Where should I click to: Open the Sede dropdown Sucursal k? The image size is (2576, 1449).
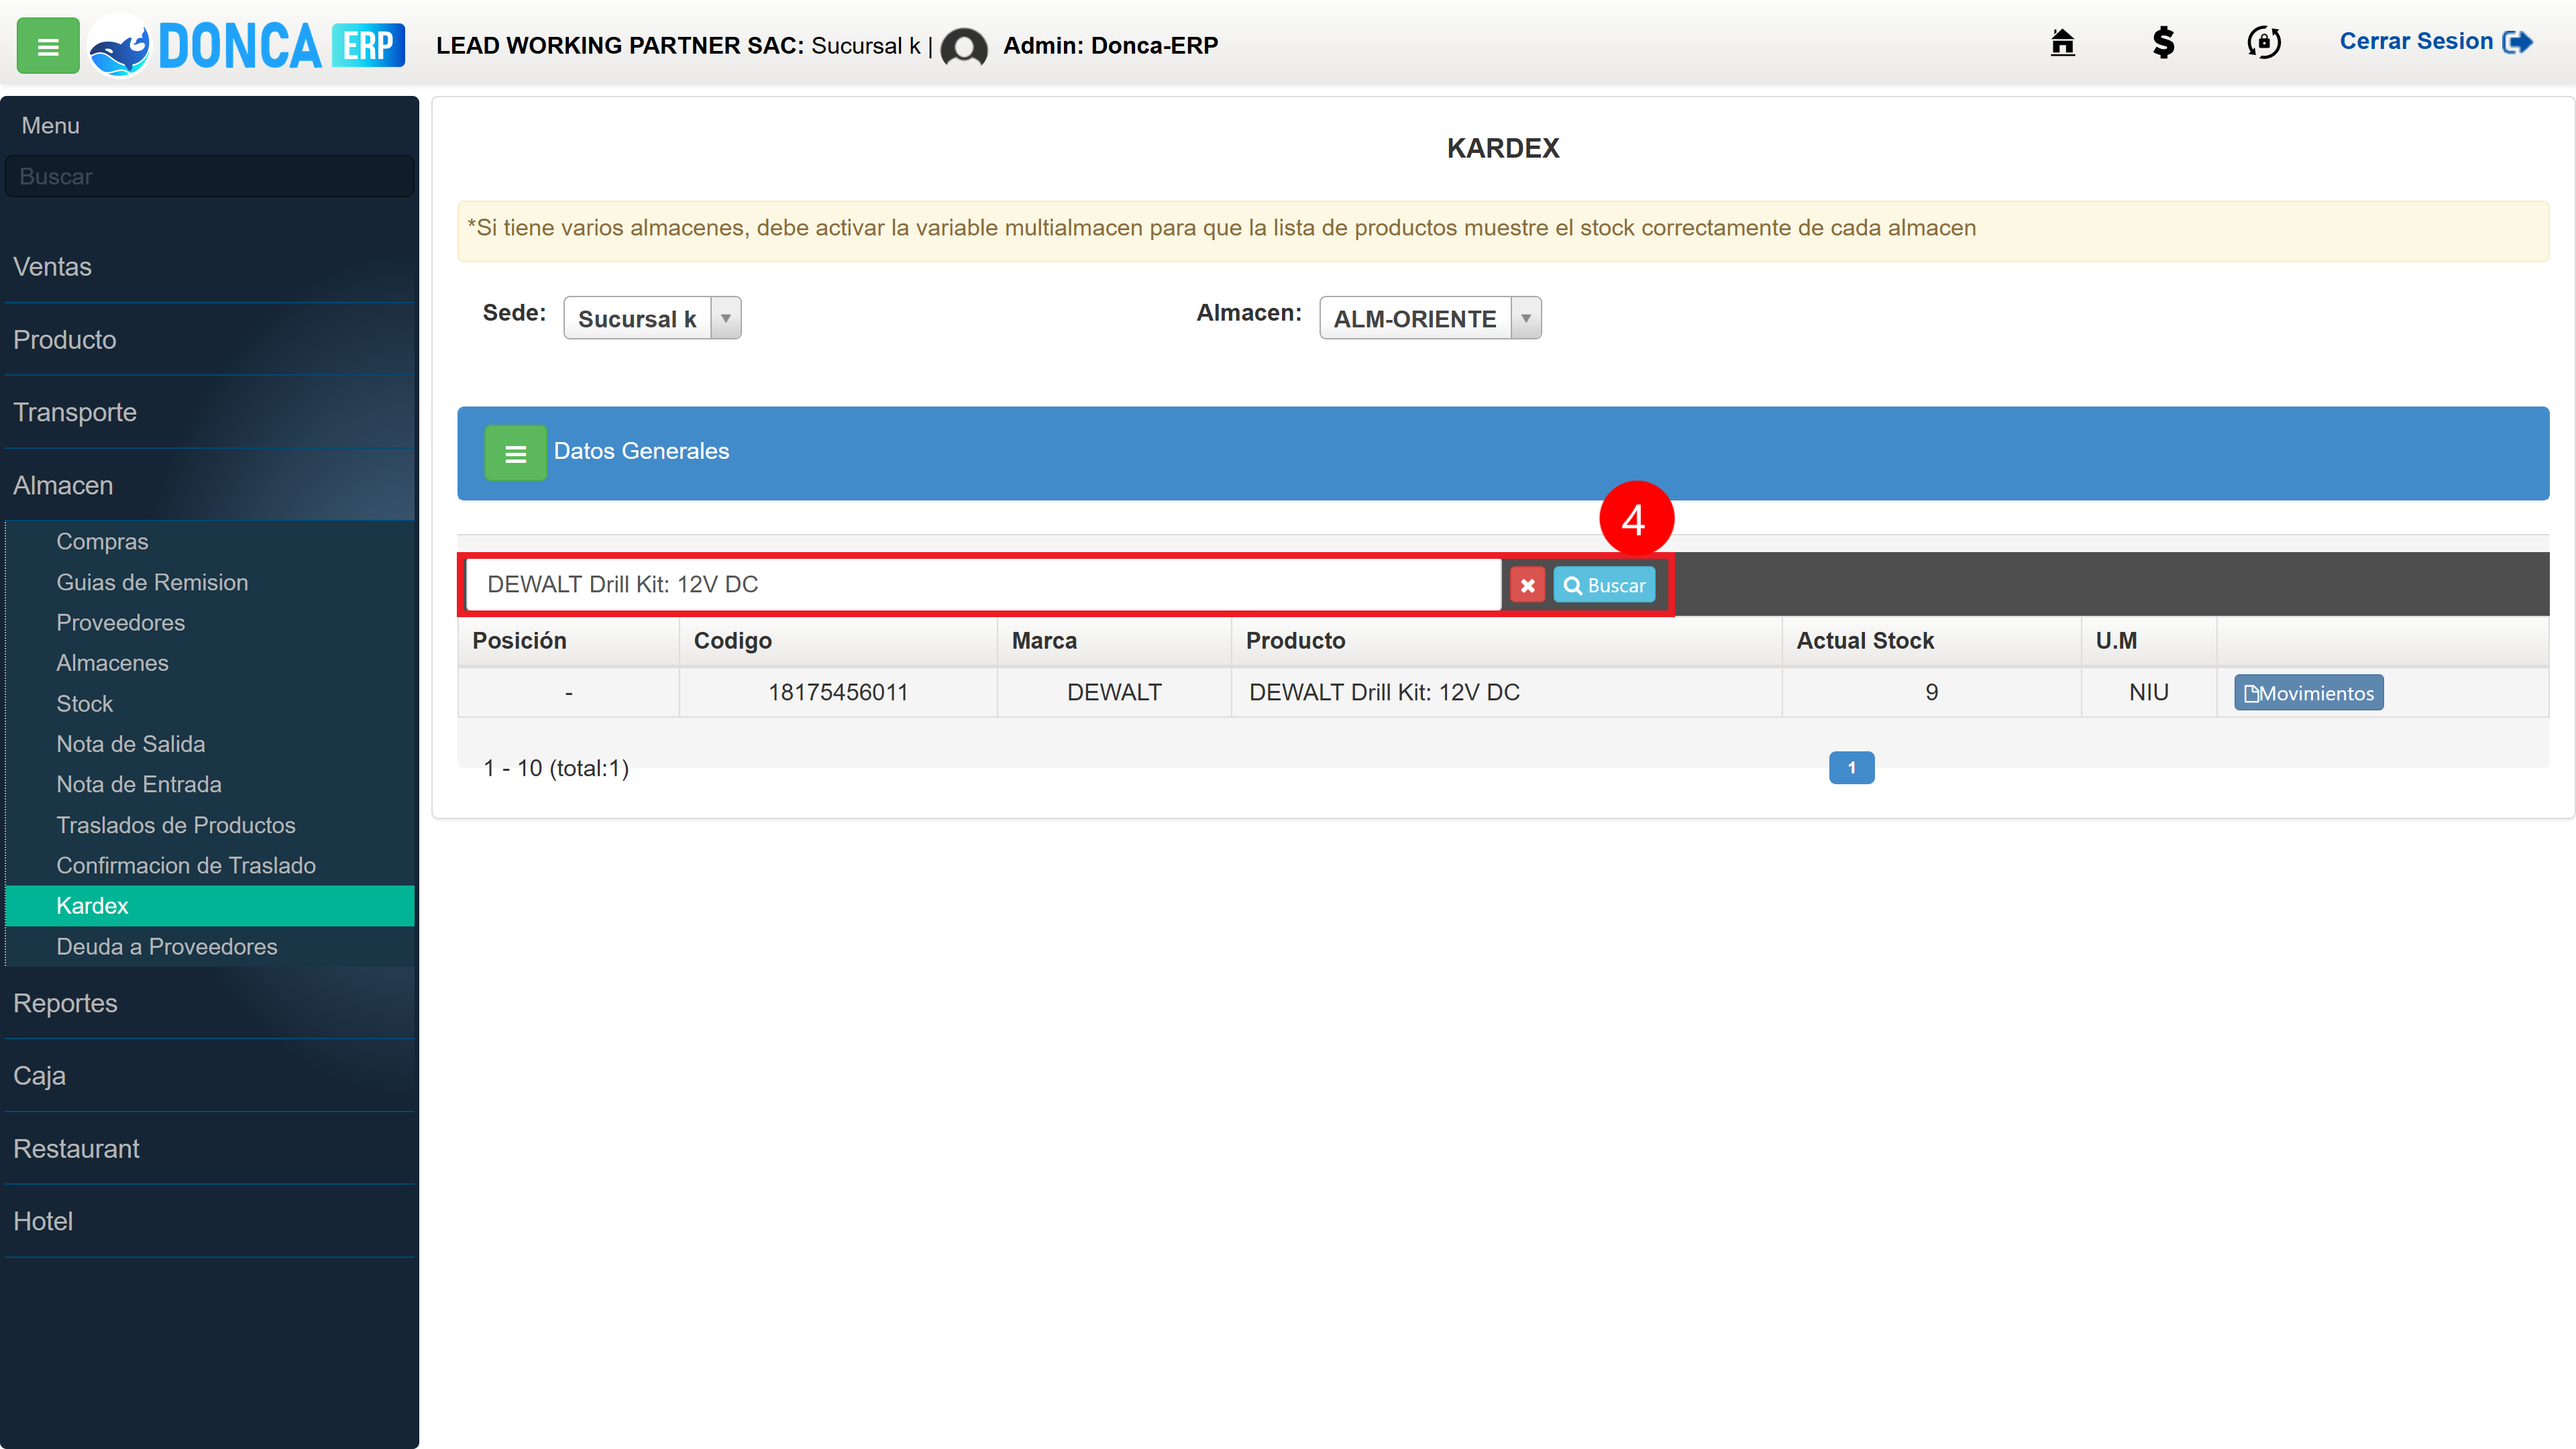(652, 318)
